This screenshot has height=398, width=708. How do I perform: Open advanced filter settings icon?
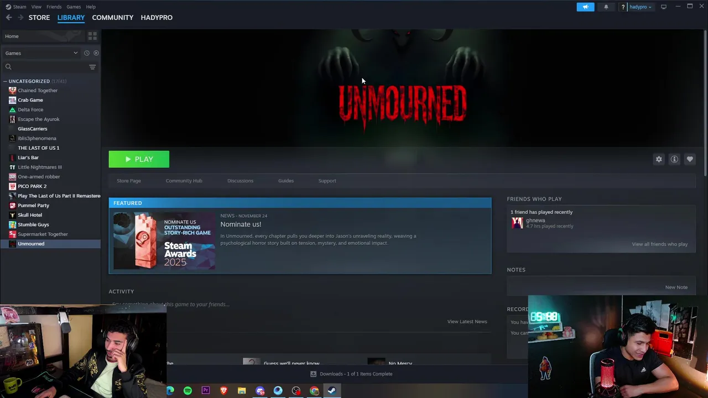pyautogui.click(x=92, y=67)
